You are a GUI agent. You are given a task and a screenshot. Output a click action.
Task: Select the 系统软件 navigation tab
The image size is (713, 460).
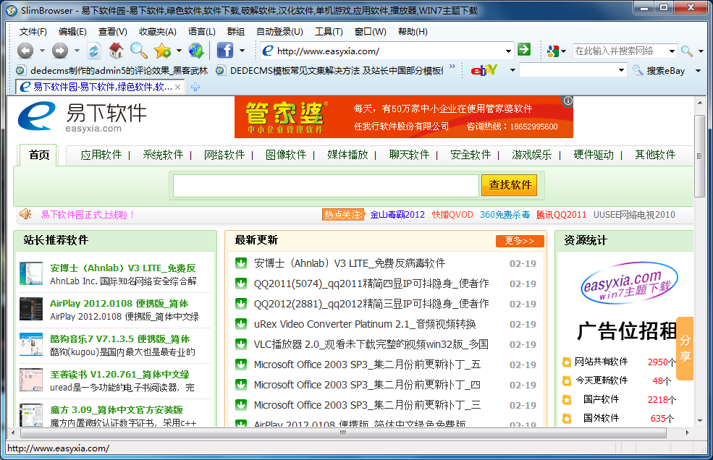click(x=163, y=155)
